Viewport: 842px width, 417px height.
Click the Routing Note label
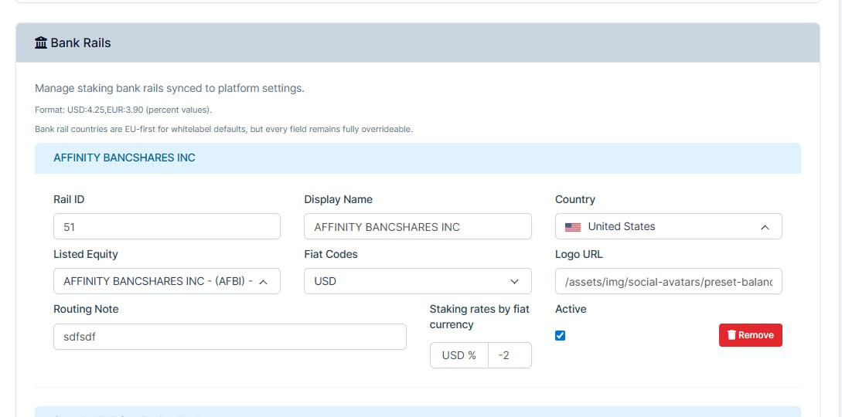pos(86,309)
